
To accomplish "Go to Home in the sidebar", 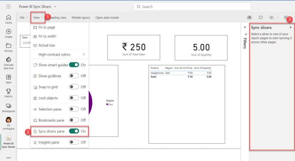I will (x=8, y=19).
